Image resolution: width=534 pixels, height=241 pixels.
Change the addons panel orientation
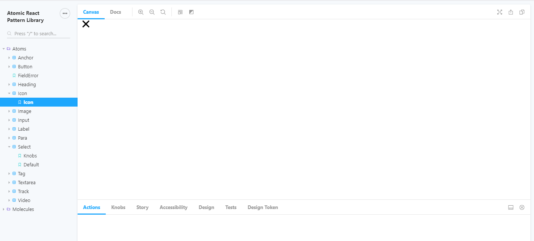[x=511, y=207]
